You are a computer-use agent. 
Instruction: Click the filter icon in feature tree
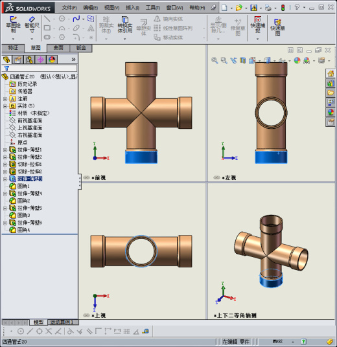click(6, 68)
